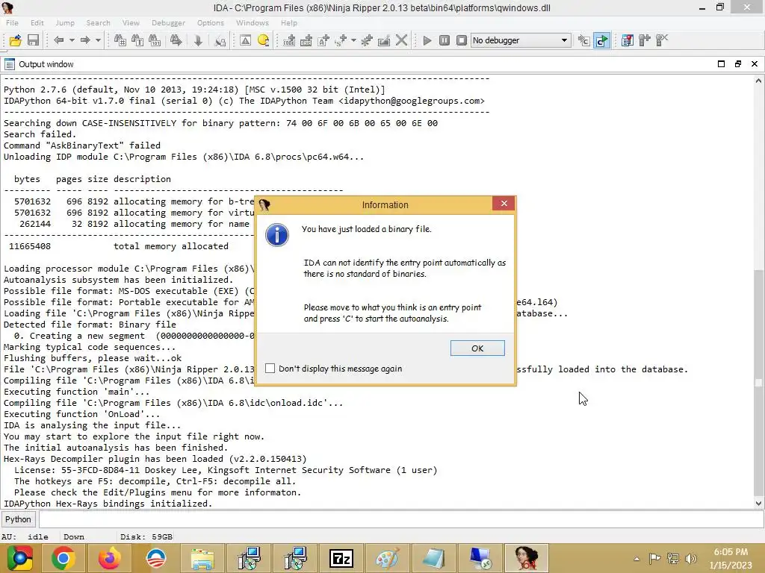Click the 'AU: idle' status bar entry
This screenshot has height=573, width=765.
(25, 536)
